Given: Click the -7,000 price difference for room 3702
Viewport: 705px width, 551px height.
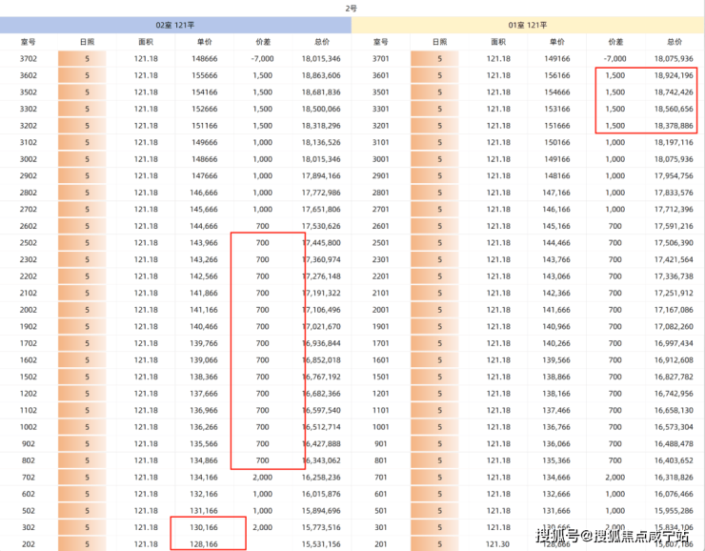Looking at the screenshot, I should [x=263, y=59].
